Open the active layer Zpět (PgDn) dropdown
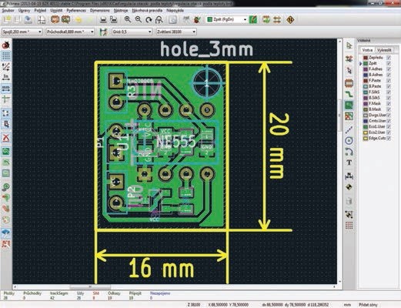 [x=226, y=19]
